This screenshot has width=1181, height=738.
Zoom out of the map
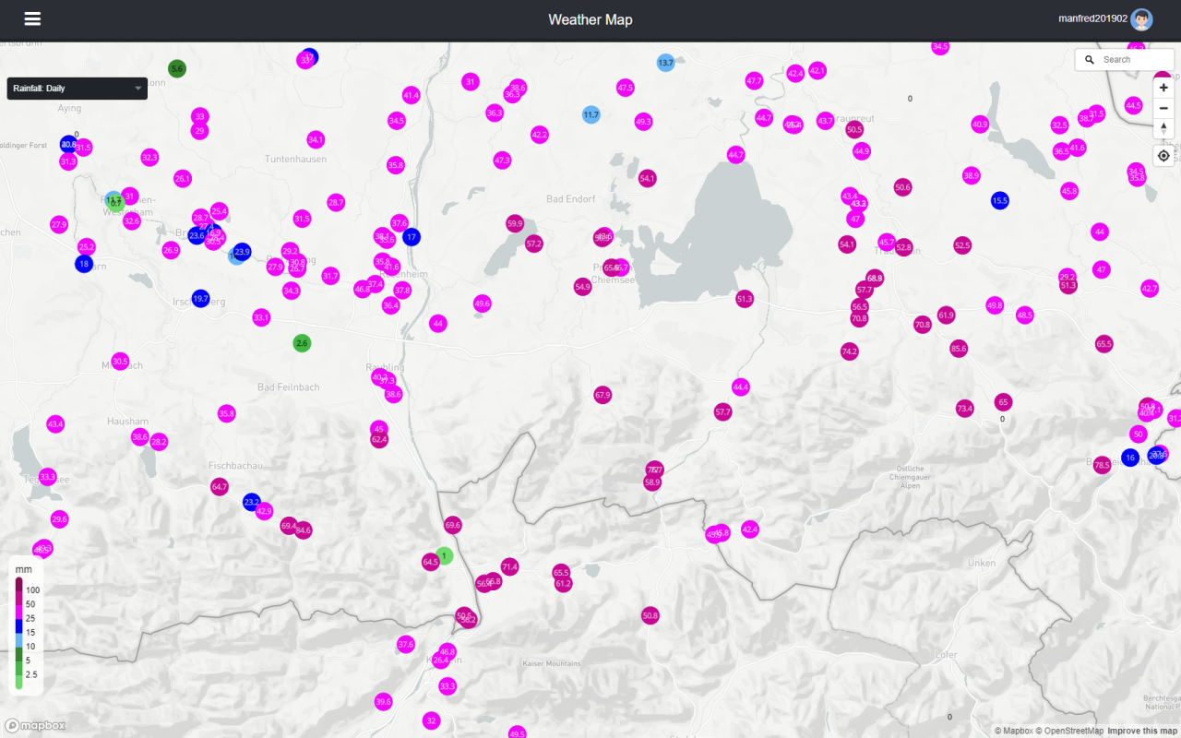[1163, 108]
